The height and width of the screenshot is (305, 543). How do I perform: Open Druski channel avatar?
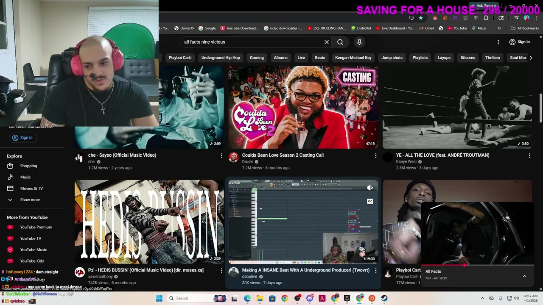pyautogui.click(x=234, y=158)
